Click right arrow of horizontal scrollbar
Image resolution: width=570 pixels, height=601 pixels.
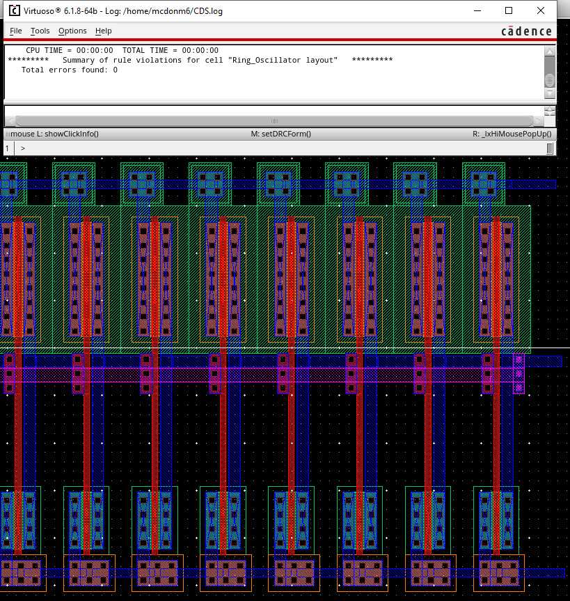point(537,120)
